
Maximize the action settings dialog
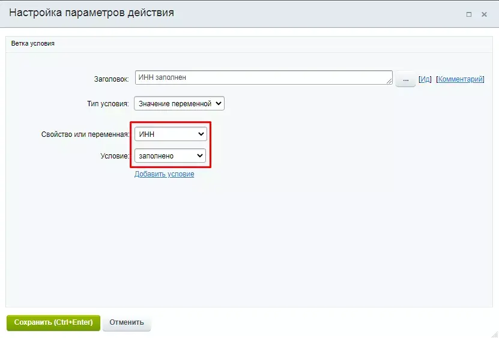[469, 14]
